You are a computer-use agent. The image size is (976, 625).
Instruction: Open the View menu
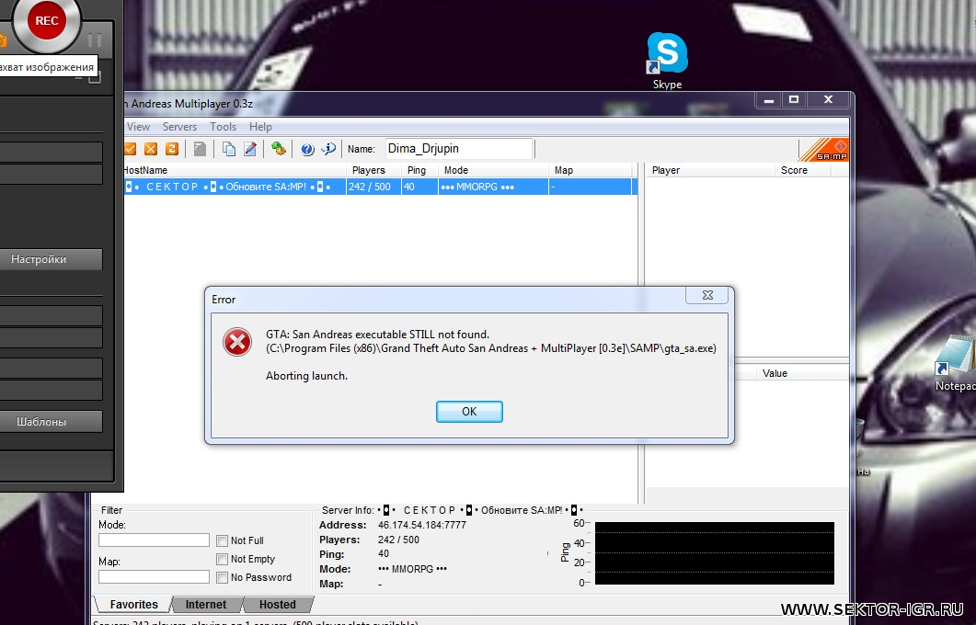(x=138, y=127)
